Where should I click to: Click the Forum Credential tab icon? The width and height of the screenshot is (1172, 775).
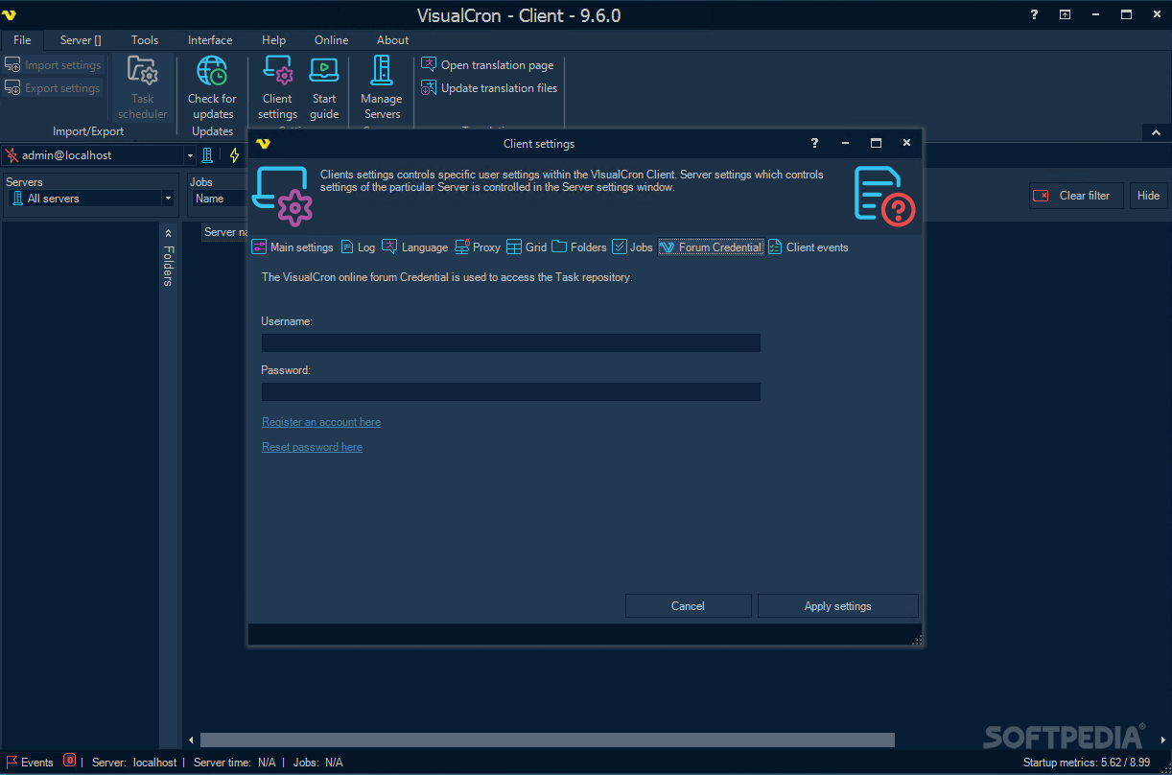click(667, 247)
